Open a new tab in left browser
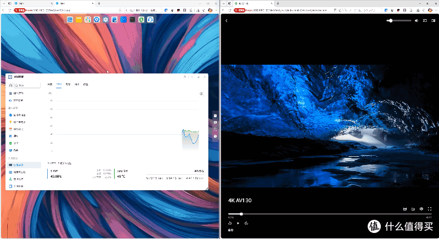Screen dimensions: 439x239 pyautogui.click(x=99, y=3)
